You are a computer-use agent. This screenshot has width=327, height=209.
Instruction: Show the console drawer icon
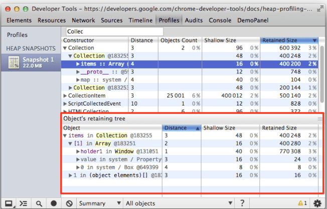[24, 203]
